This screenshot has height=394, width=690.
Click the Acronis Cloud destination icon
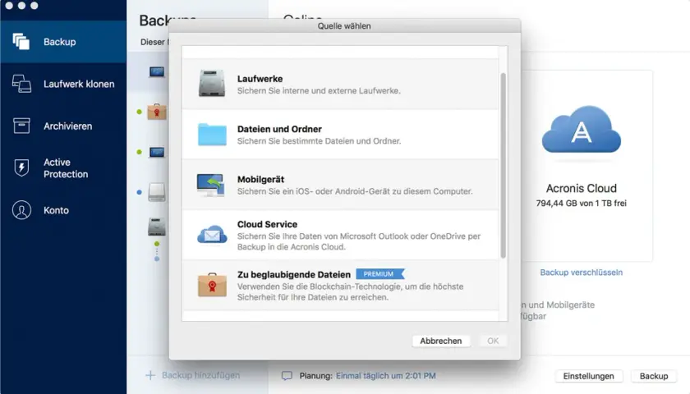click(x=581, y=130)
